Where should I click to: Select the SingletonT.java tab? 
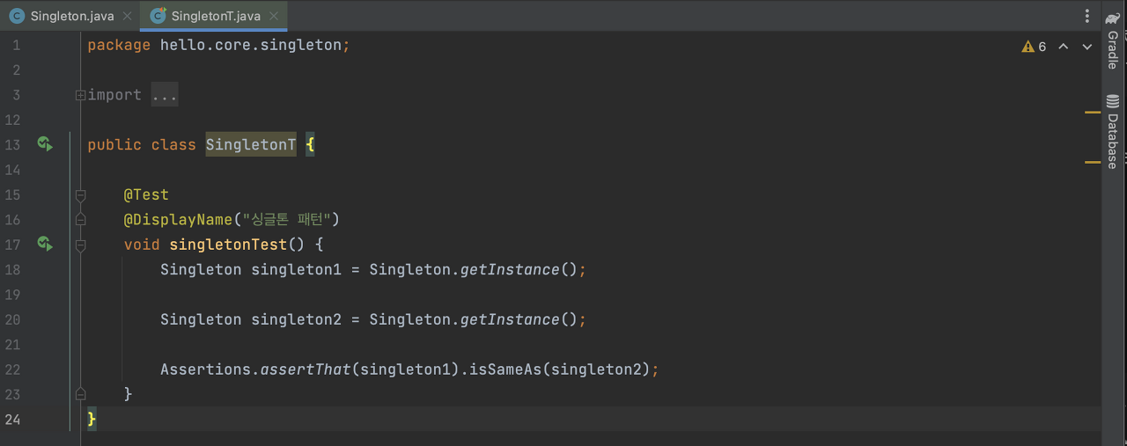tap(213, 16)
